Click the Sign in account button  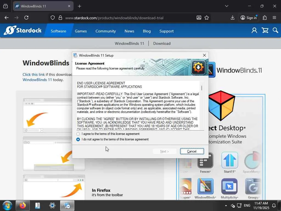pos(249,18)
